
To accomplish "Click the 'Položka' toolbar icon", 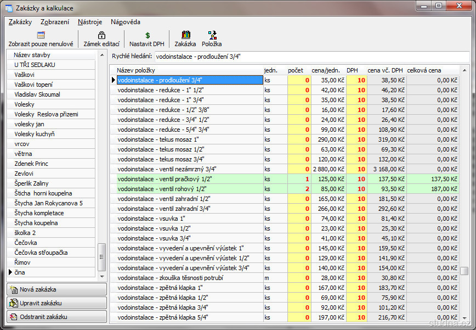I will [212, 35].
